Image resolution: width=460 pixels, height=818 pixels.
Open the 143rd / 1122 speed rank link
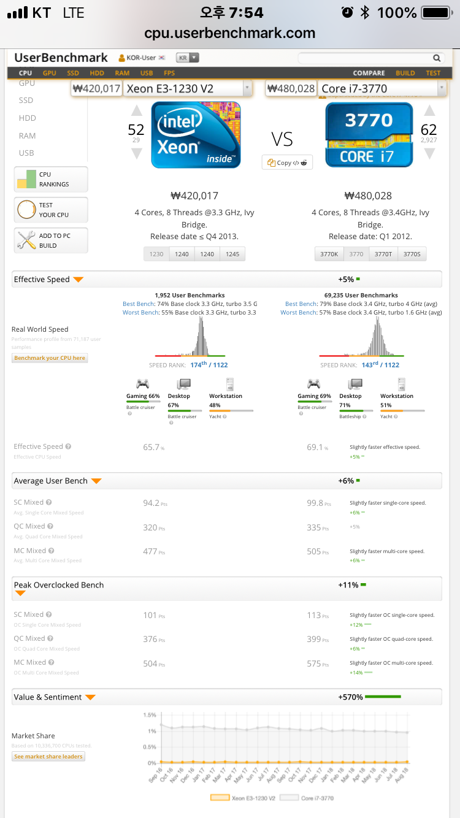(x=380, y=365)
